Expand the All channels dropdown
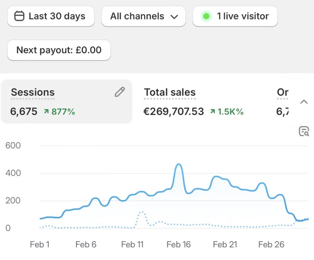314x260 pixels. click(144, 16)
